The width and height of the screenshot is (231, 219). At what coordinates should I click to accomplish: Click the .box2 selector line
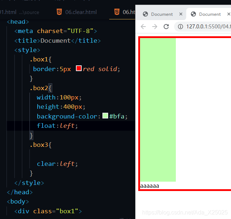40,88
